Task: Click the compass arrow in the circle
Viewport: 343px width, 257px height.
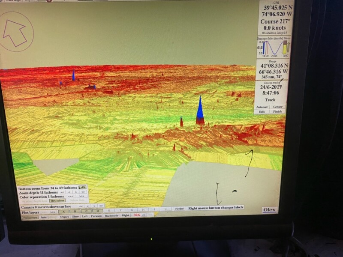Action: point(15,32)
